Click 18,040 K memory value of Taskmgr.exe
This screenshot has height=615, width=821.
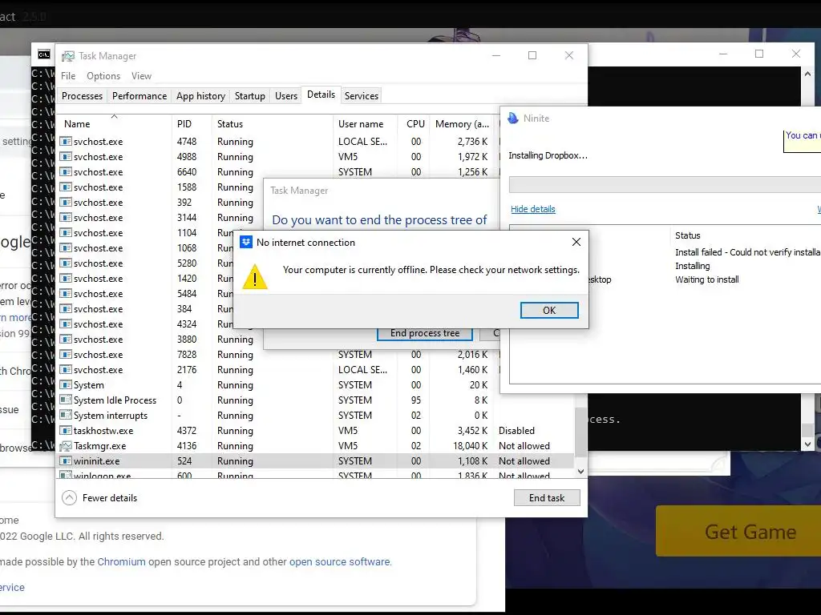(x=470, y=445)
